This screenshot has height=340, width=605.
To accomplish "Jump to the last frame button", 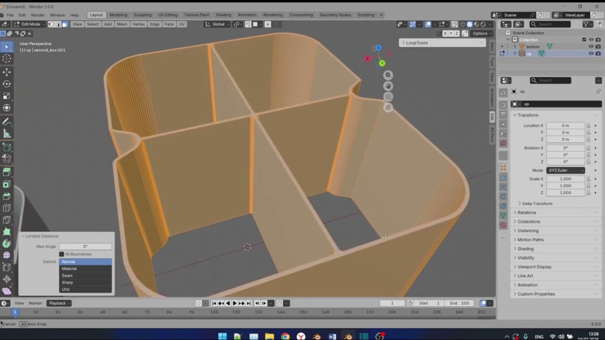I will coord(248,303).
